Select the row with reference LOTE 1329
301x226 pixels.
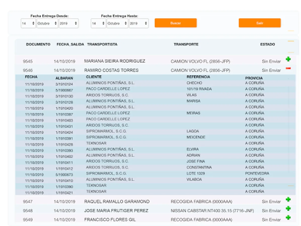coord(195,174)
